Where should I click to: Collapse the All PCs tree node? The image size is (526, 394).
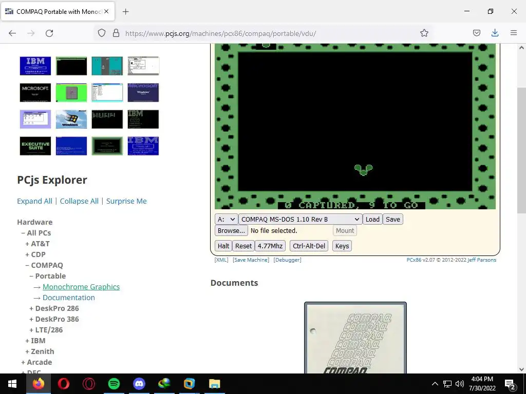(36, 233)
